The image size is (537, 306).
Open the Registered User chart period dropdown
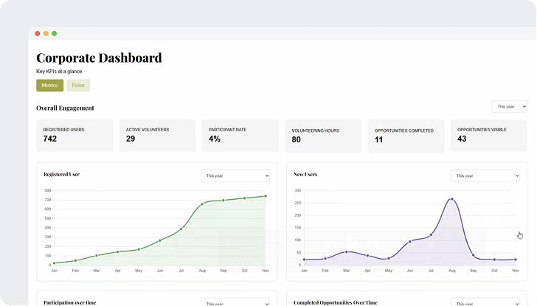point(235,176)
